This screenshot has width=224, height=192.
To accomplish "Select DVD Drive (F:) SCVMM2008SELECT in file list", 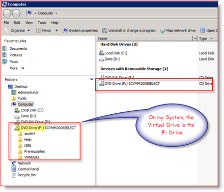I will pyautogui.click(x=132, y=84).
